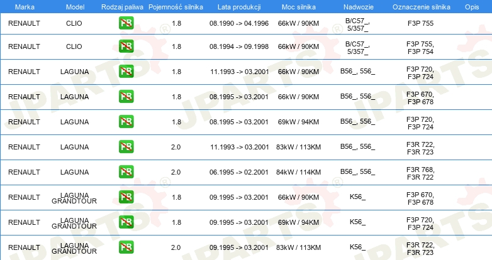Click engine capacity 1.8 in the CLIO 08.1990 row
The width and height of the screenshot is (492, 260).
(177, 23)
